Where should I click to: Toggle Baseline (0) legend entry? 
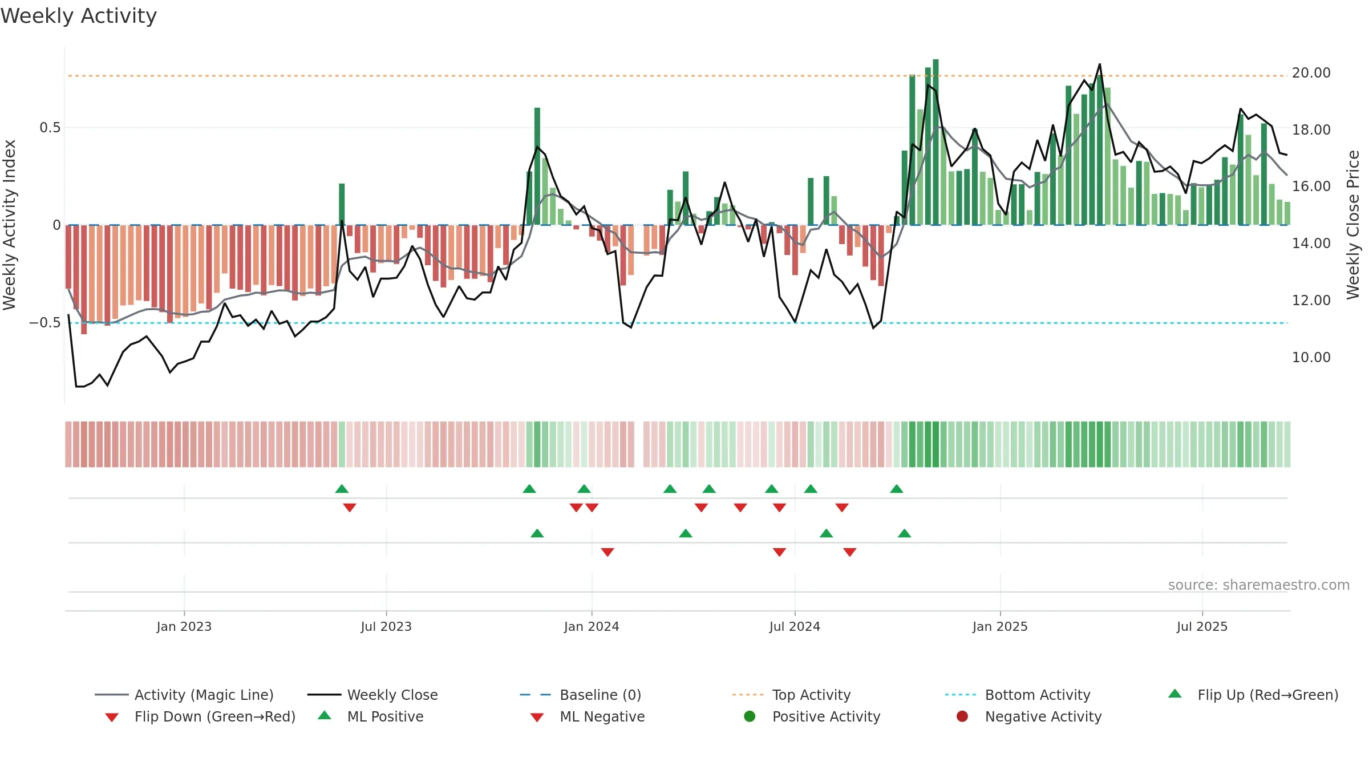pyautogui.click(x=581, y=695)
